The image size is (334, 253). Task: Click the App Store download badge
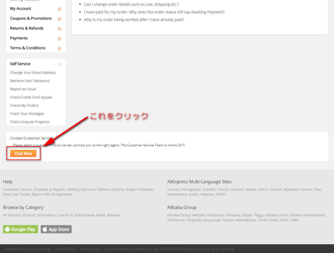(56, 229)
